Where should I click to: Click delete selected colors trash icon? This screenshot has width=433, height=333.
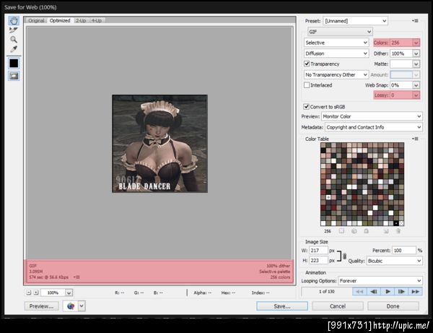pyautogui.click(x=398, y=231)
